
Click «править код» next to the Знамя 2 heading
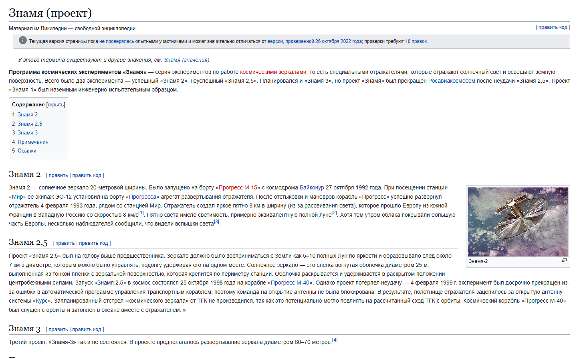[x=87, y=175]
